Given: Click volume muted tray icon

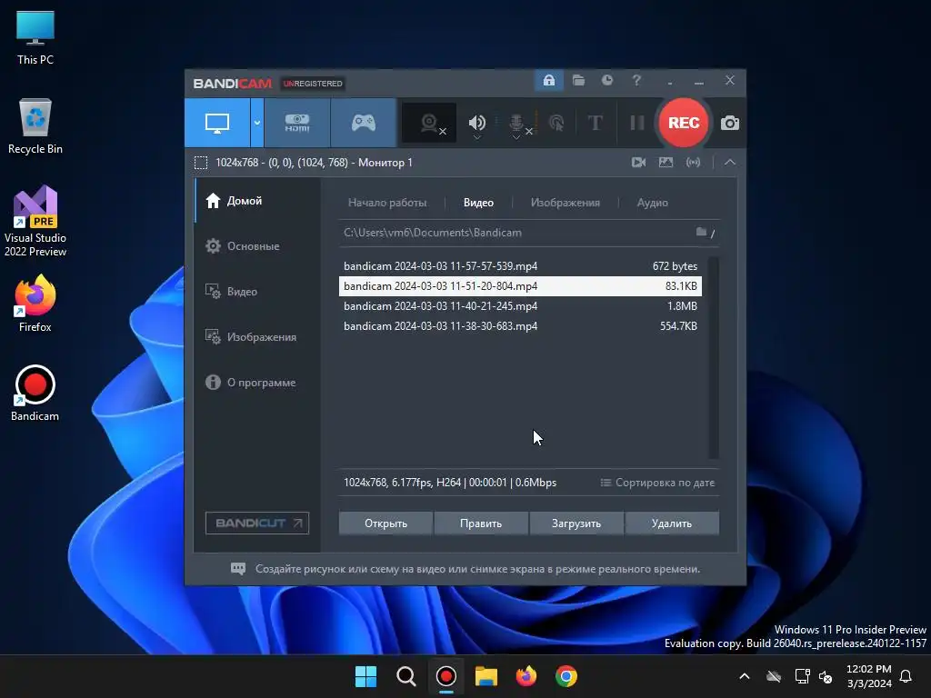Looking at the screenshot, I should pos(826,676).
